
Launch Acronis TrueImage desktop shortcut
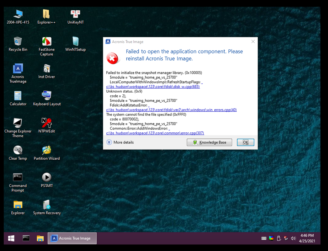18,73
